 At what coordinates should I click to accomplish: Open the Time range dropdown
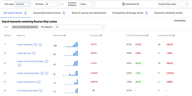click(23, 4)
